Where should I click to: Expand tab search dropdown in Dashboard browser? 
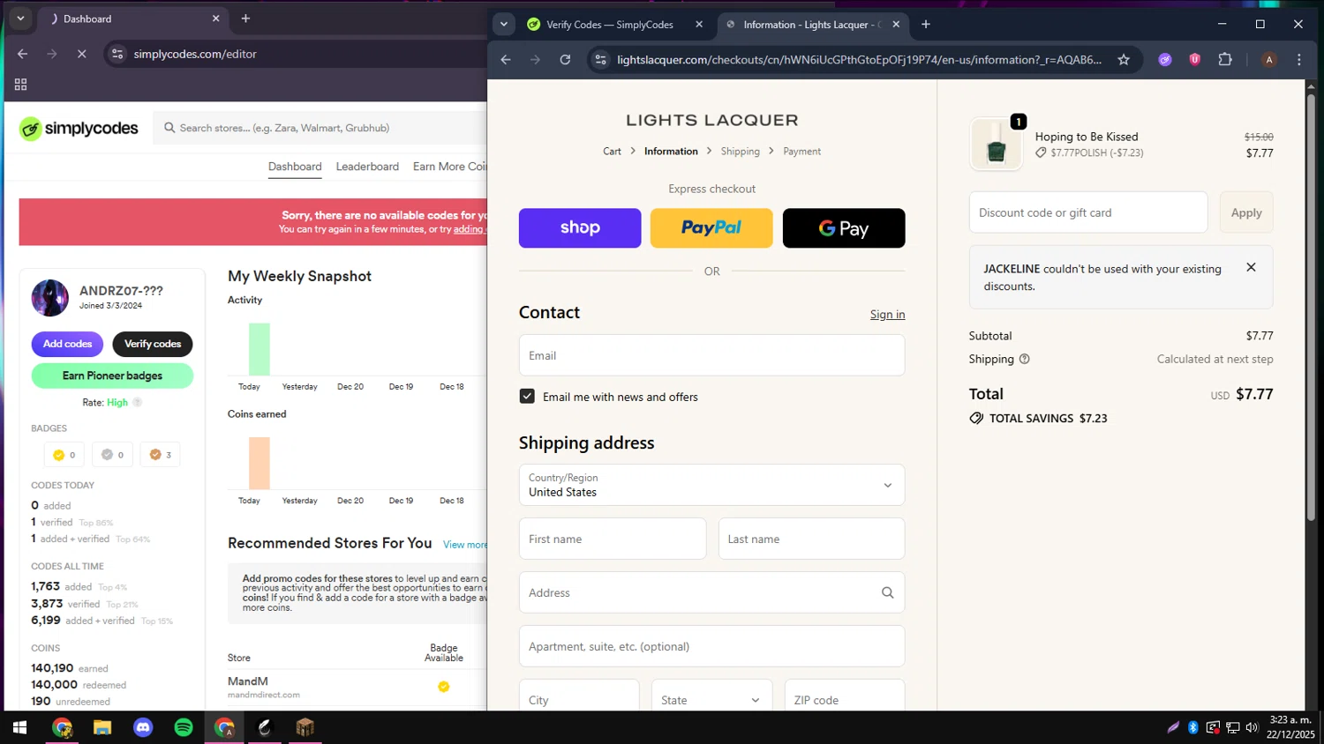pyautogui.click(x=20, y=19)
